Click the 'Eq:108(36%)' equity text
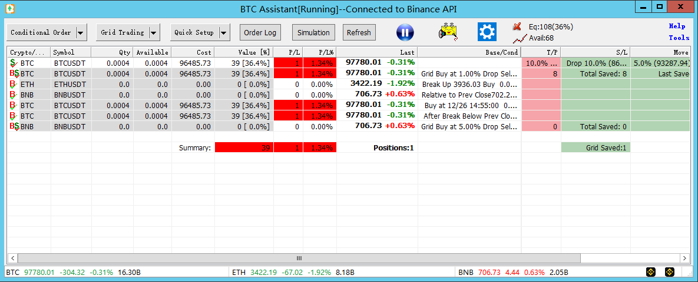698x282 pixels. click(551, 26)
